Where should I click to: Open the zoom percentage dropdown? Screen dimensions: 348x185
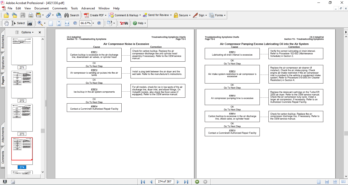(93, 23)
